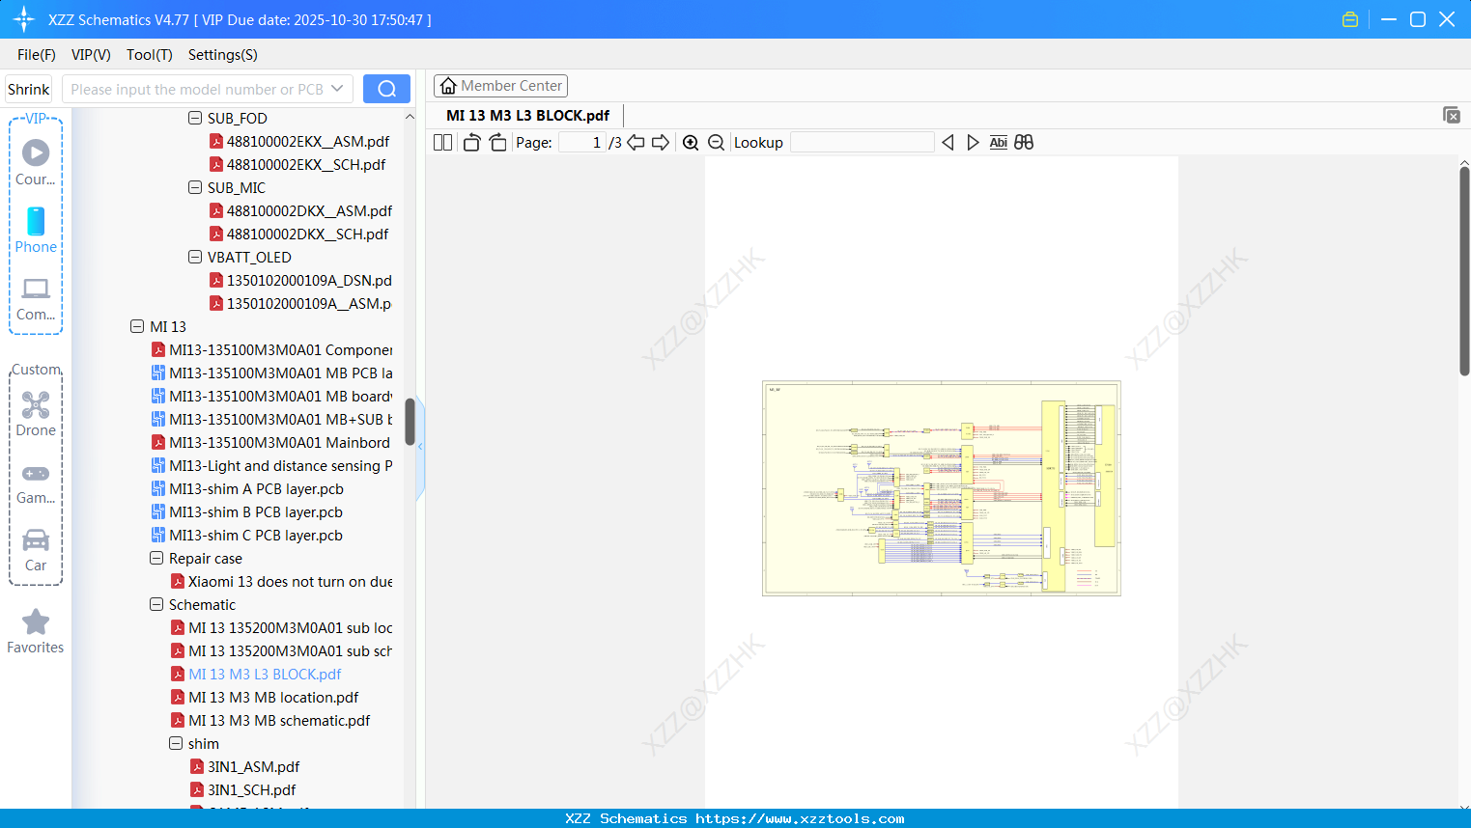Click the page number input field
Screen dimensions: 1471x828
[581, 143]
